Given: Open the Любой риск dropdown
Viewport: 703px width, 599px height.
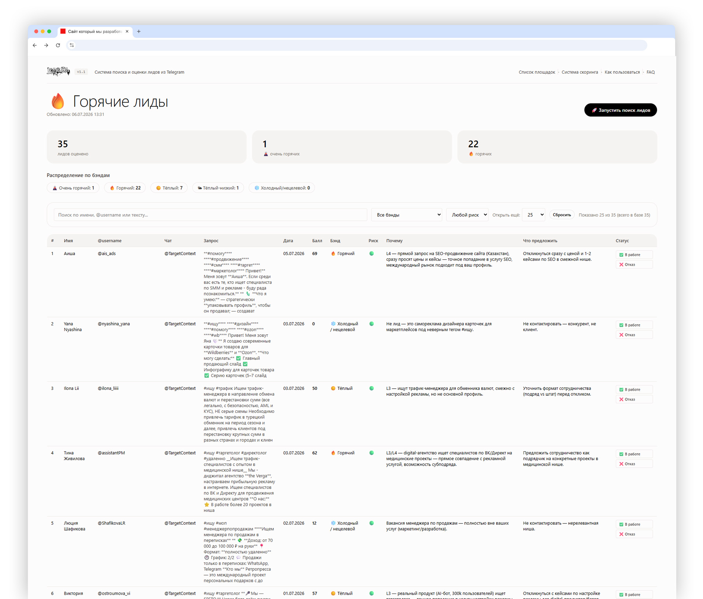Looking at the screenshot, I should [468, 215].
